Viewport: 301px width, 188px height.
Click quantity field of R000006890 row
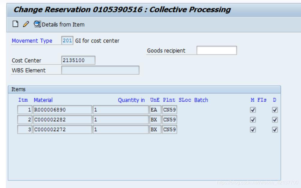[x=121, y=110]
